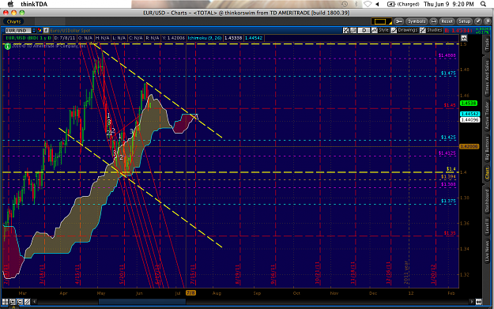Click the 7/8 date marker on time axis
494x309 pixels.
[190, 293]
